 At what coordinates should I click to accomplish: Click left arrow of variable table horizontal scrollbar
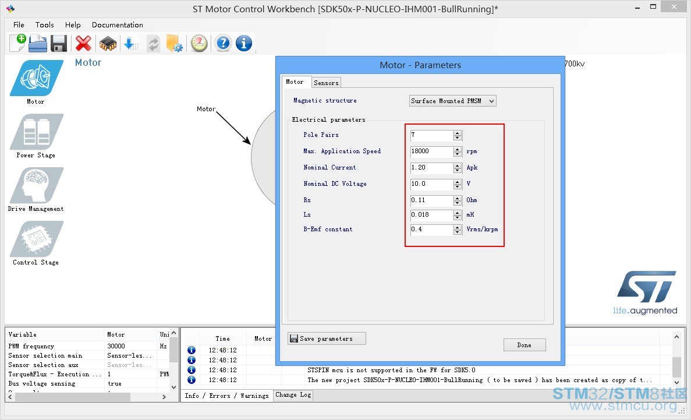[x=10, y=397]
